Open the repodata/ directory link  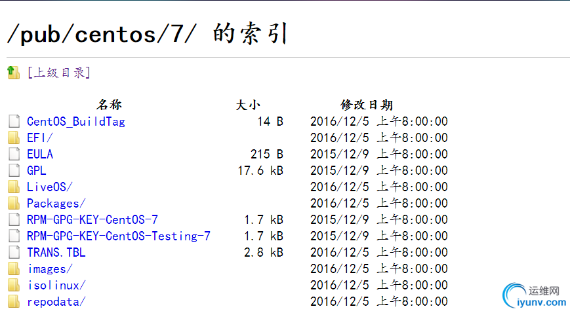(56, 302)
